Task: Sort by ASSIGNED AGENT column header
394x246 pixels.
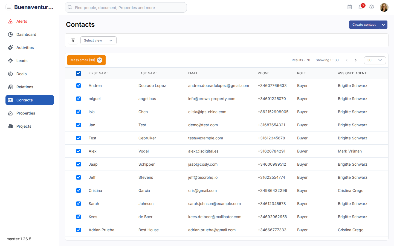Action: [352, 73]
